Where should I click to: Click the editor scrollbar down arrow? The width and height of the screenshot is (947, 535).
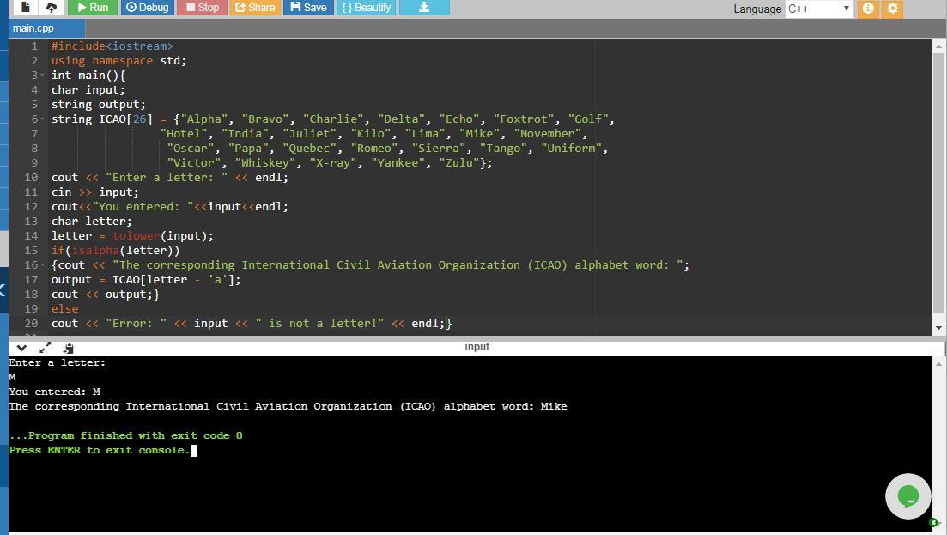point(938,328)
